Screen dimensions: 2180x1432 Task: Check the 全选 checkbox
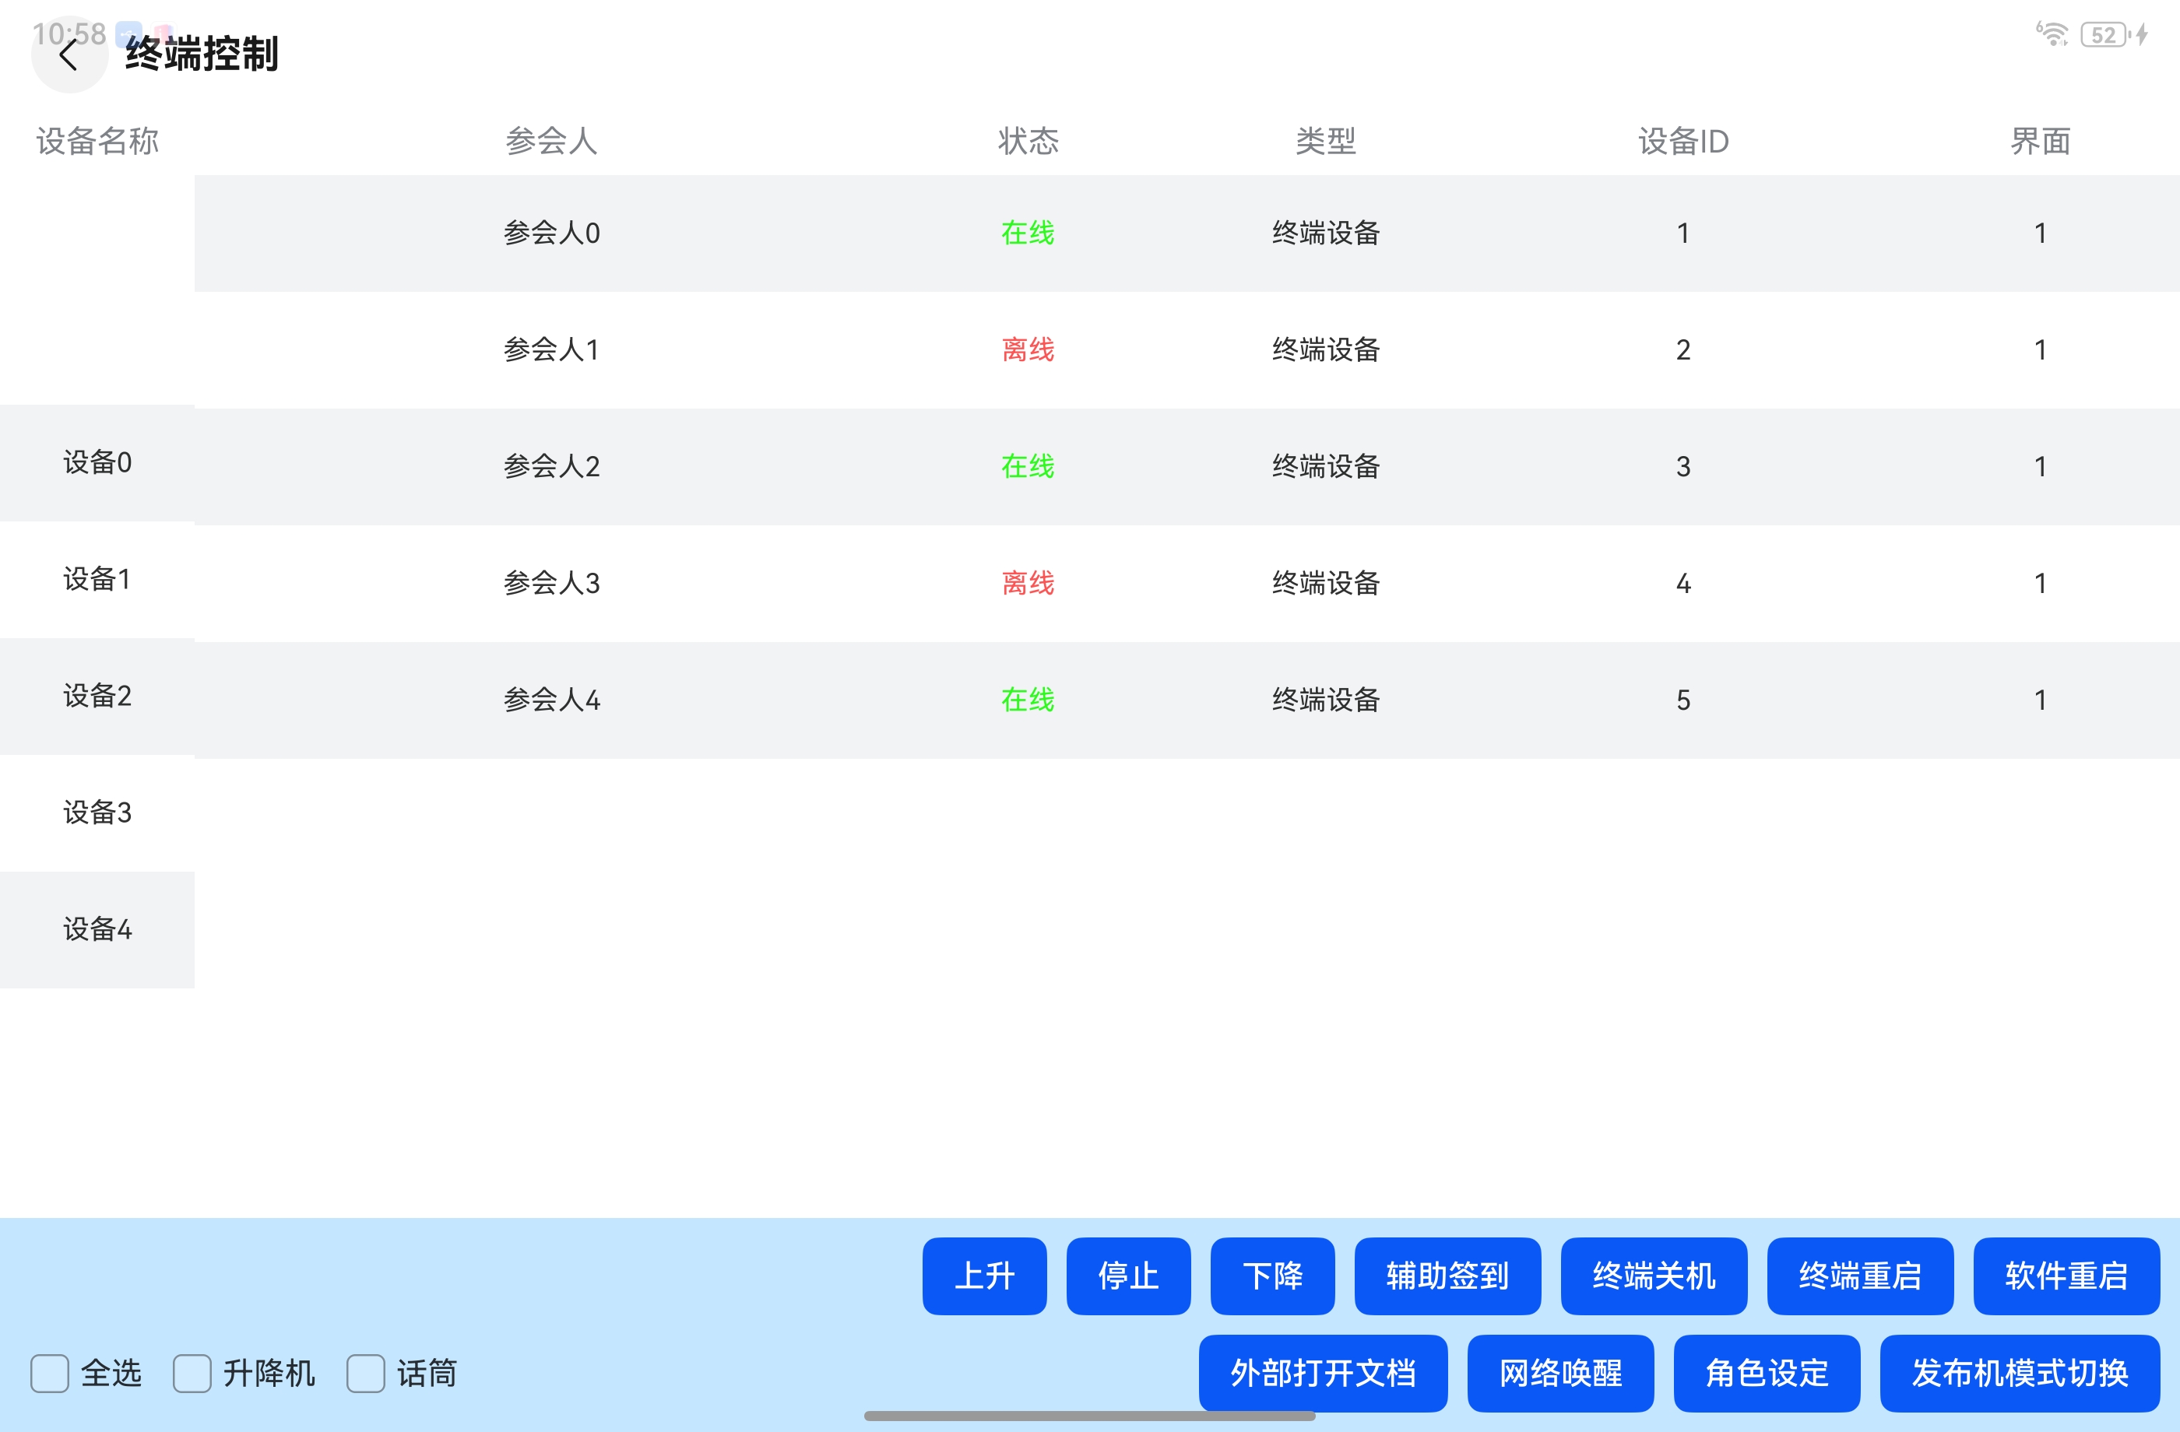50,1374
